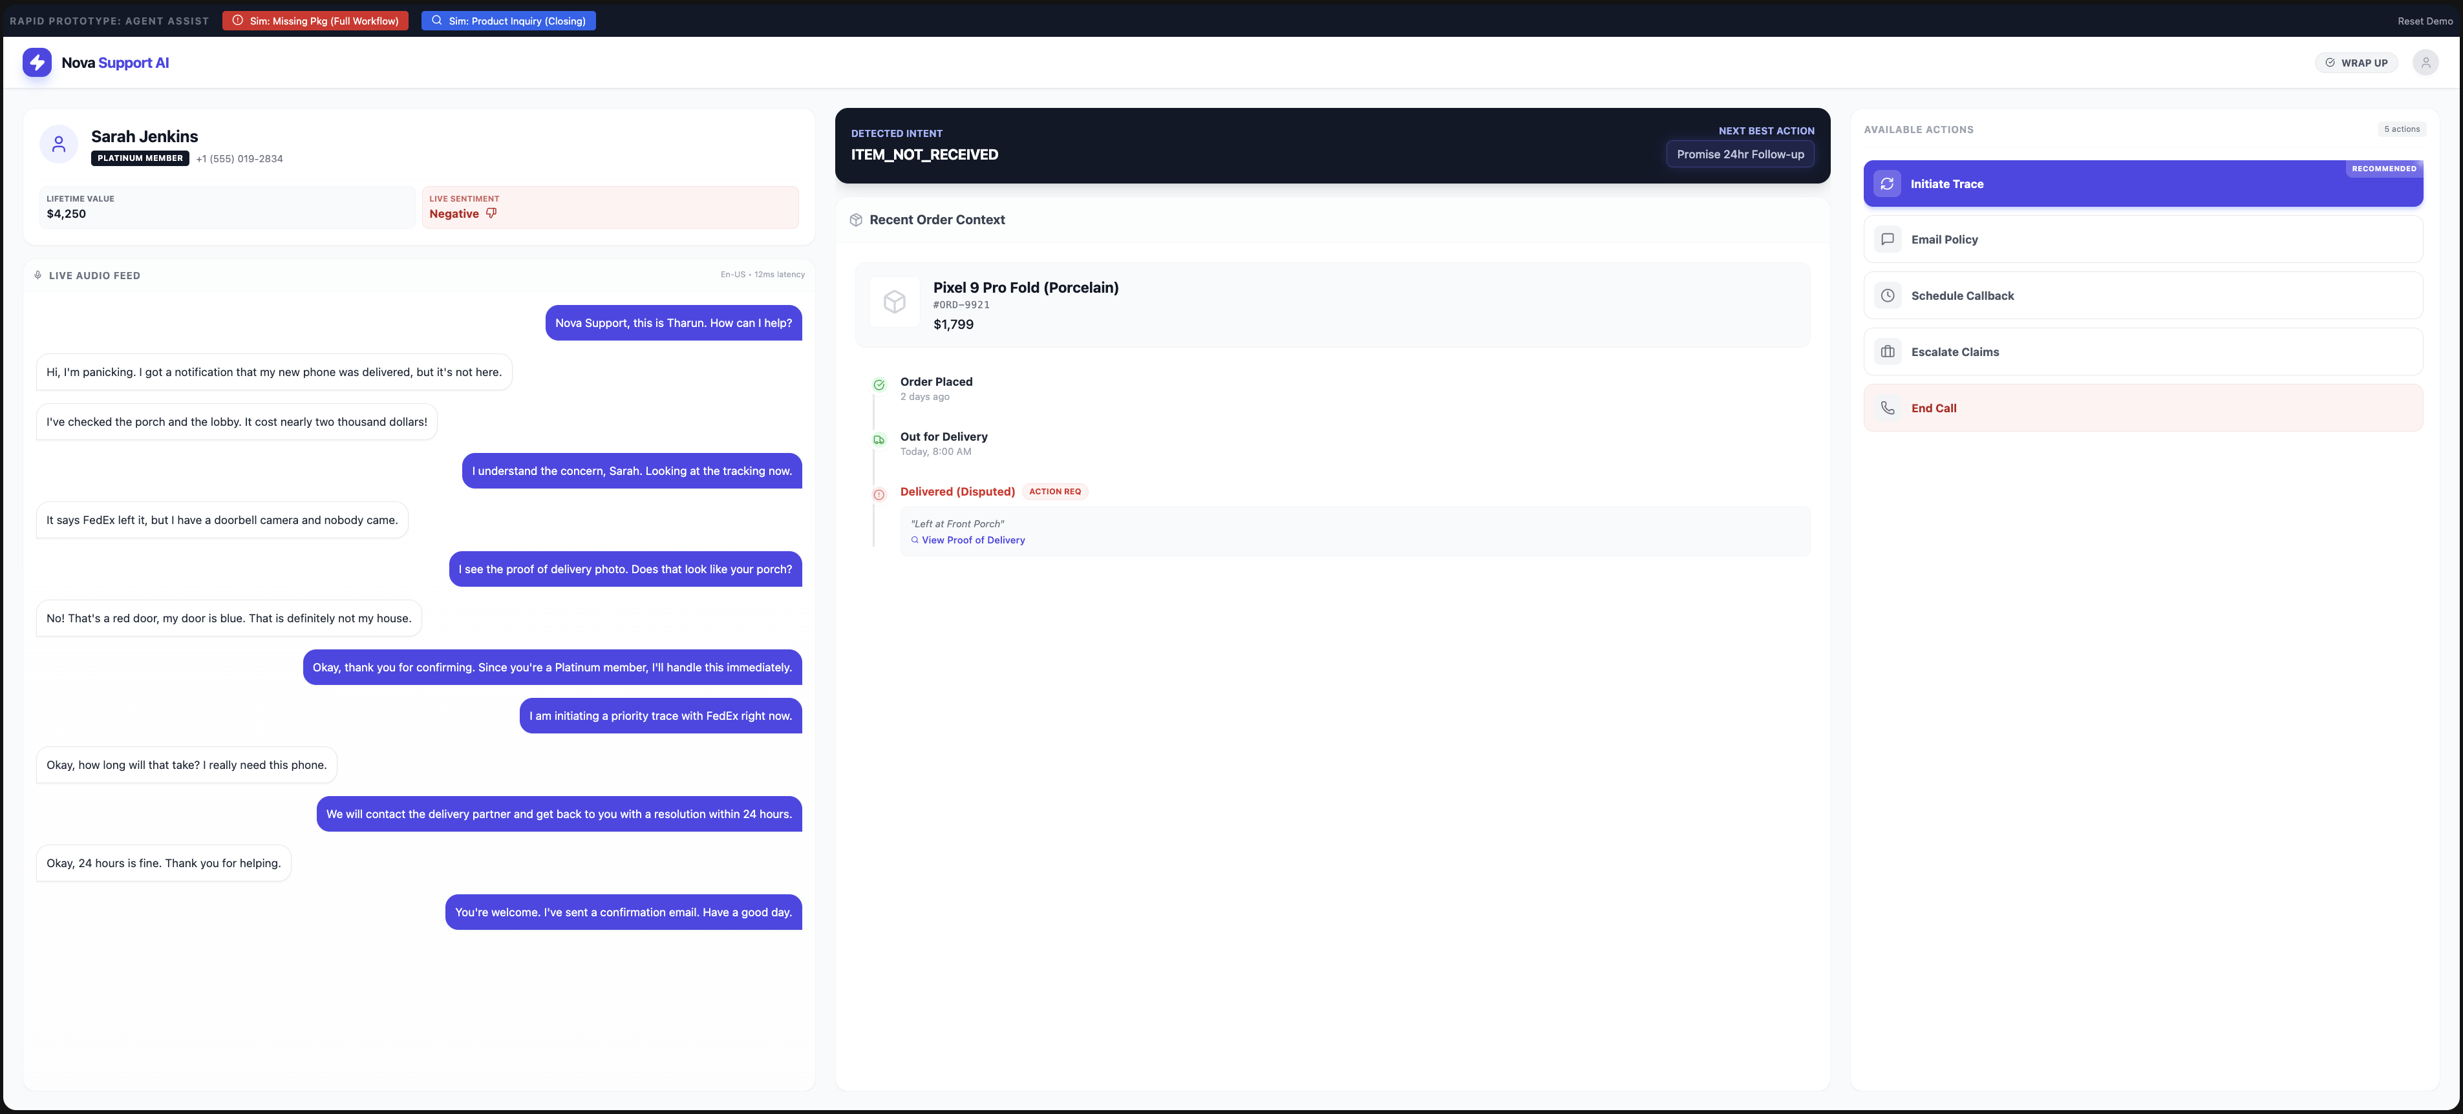This screenshot has width=2463, height=1114.
Task: Click the user profile avatar icon in the header
Action: coord(2425,63)
